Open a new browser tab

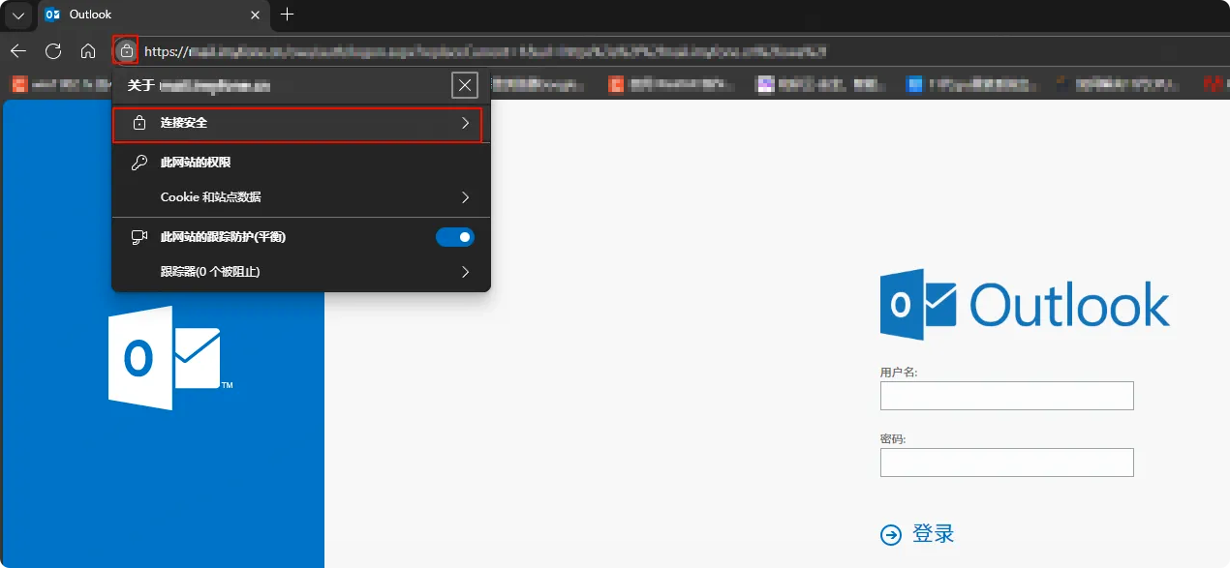click(x=287, y=15)
